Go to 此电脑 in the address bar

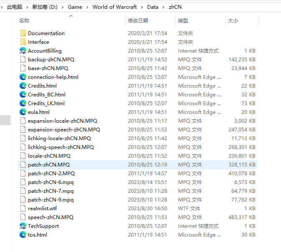pos(15,7)
